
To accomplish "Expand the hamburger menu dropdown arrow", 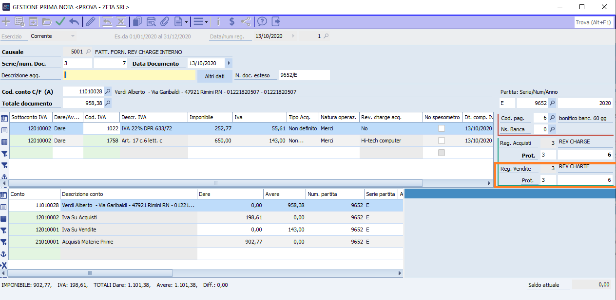I will pyautogui.click(x=206, y=22).
